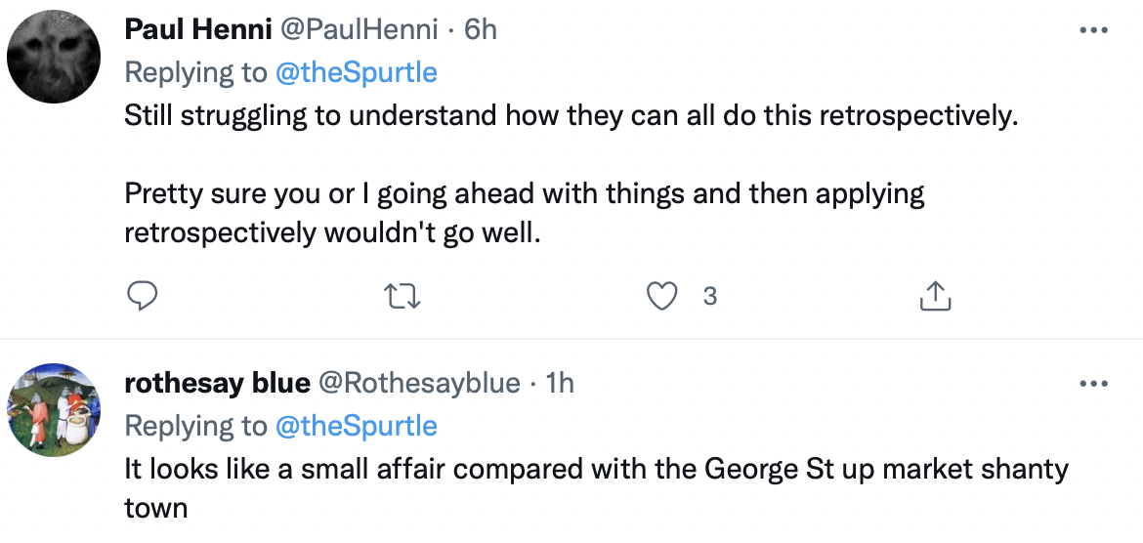Visit the @Rothesayblue handle
Screen dimensions: 1143x543
420,384
